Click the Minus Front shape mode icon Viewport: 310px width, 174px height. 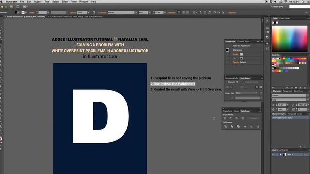pyautogui.click(x=231, y=118)
